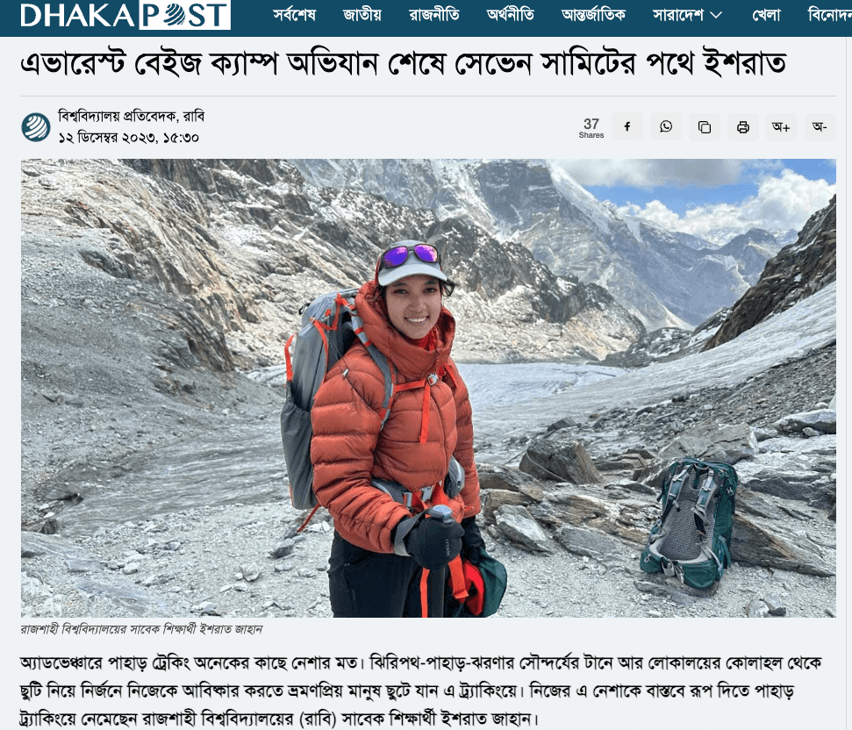The height and width of the screenshot is (730, 852).
Task: Go to রাজনীতি section
Action: [434, 15]
